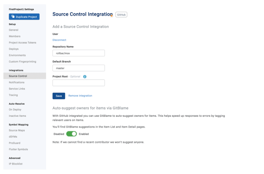Viewport: 264px width, 174px height.
Task: Go to the IP Blocklist page
Action: (16, 164)
